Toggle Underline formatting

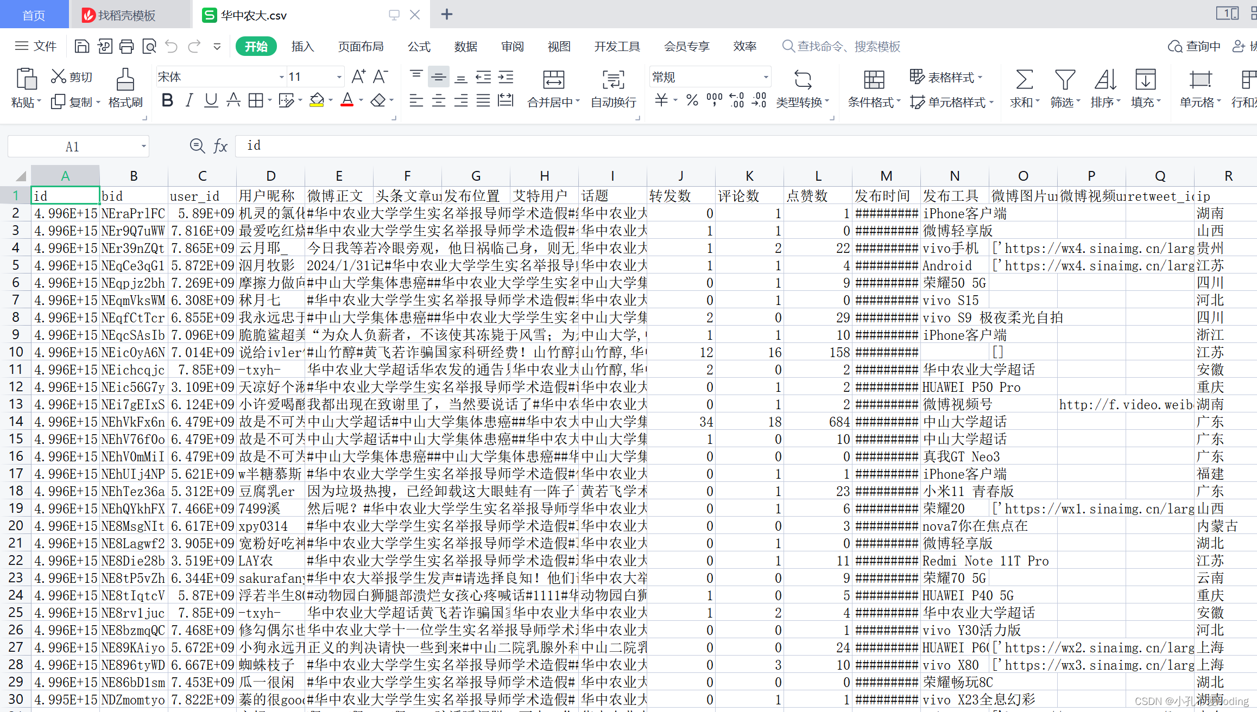point(211,100)
